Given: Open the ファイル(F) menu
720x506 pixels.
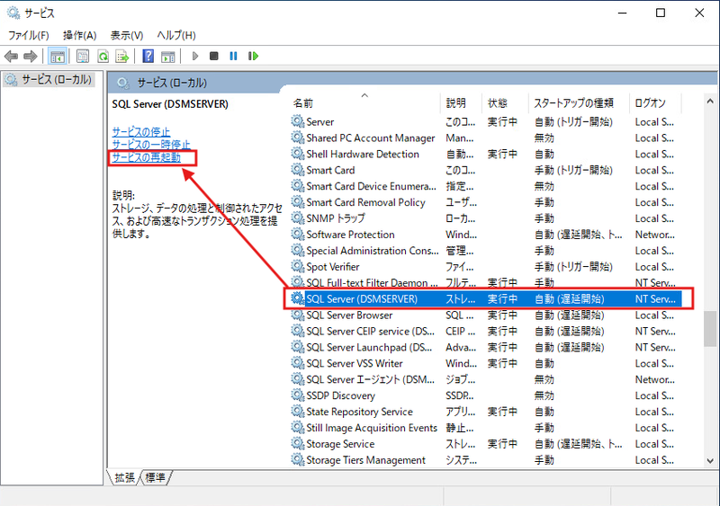Looking at the screenshot, I should tap(29, 35).
